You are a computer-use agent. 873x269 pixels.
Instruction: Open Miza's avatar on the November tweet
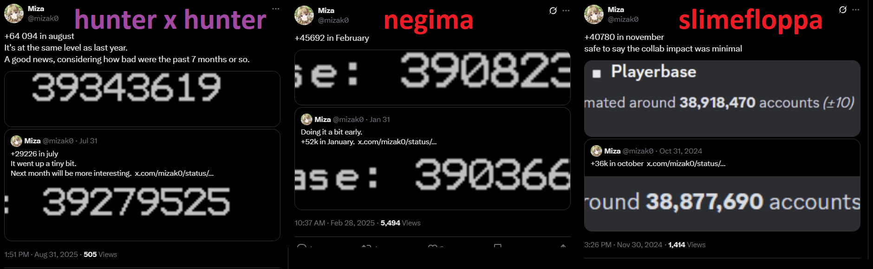(594, 14)
